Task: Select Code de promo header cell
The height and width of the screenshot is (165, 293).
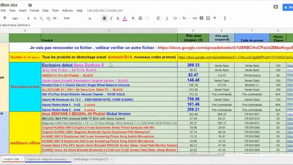Action: point(252,38)
